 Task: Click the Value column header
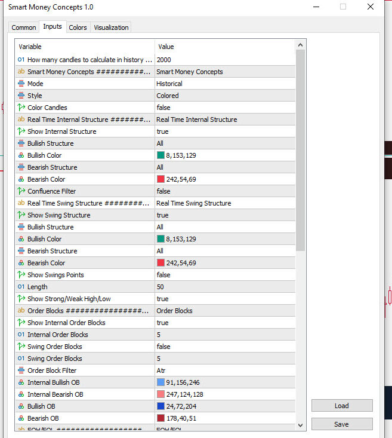coord(225,47)
